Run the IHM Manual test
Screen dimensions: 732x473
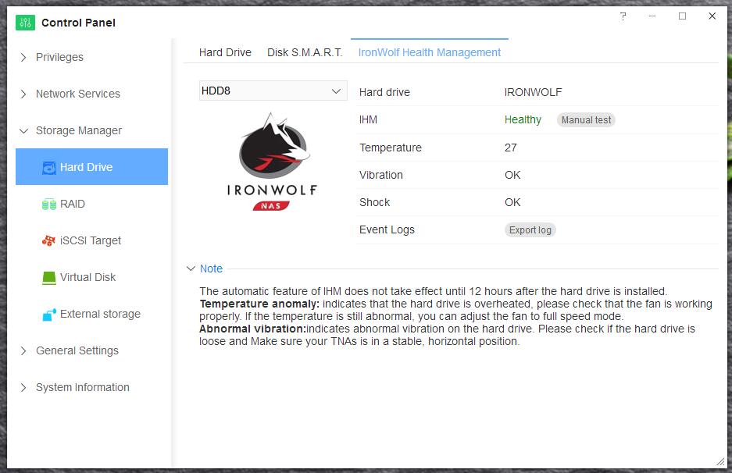(586, 120)
